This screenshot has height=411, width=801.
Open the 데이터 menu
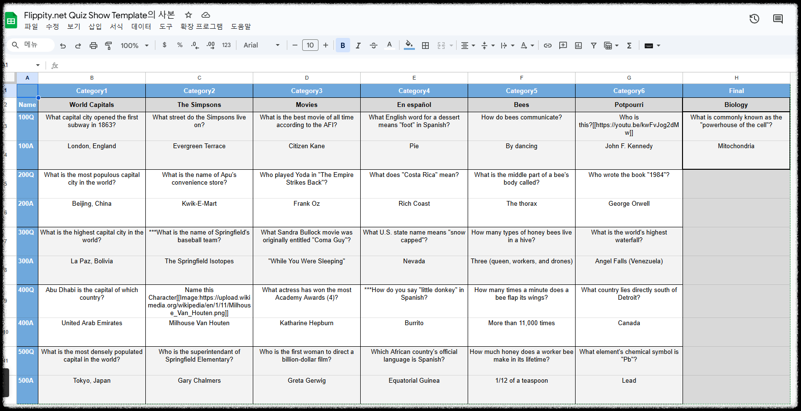[141, 26]
